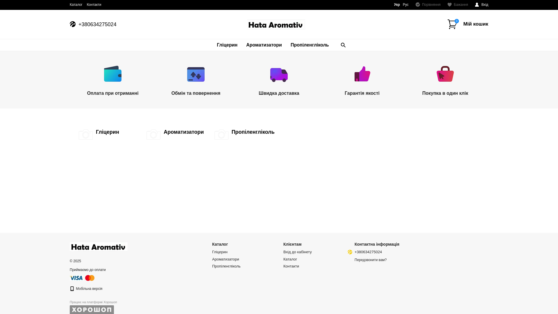Click the Гліцерин category placeholder image
558x314 pixels.
(86, 134)
